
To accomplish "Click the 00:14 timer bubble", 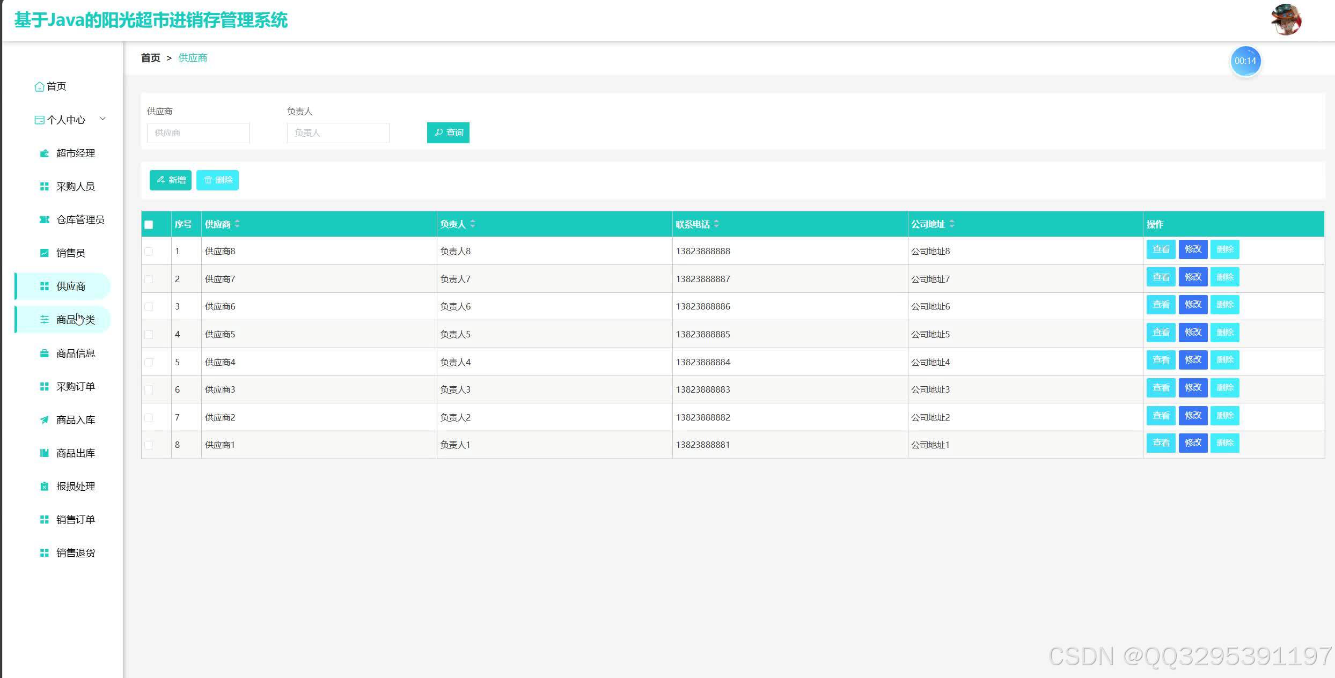I will tap(1245, 61).
